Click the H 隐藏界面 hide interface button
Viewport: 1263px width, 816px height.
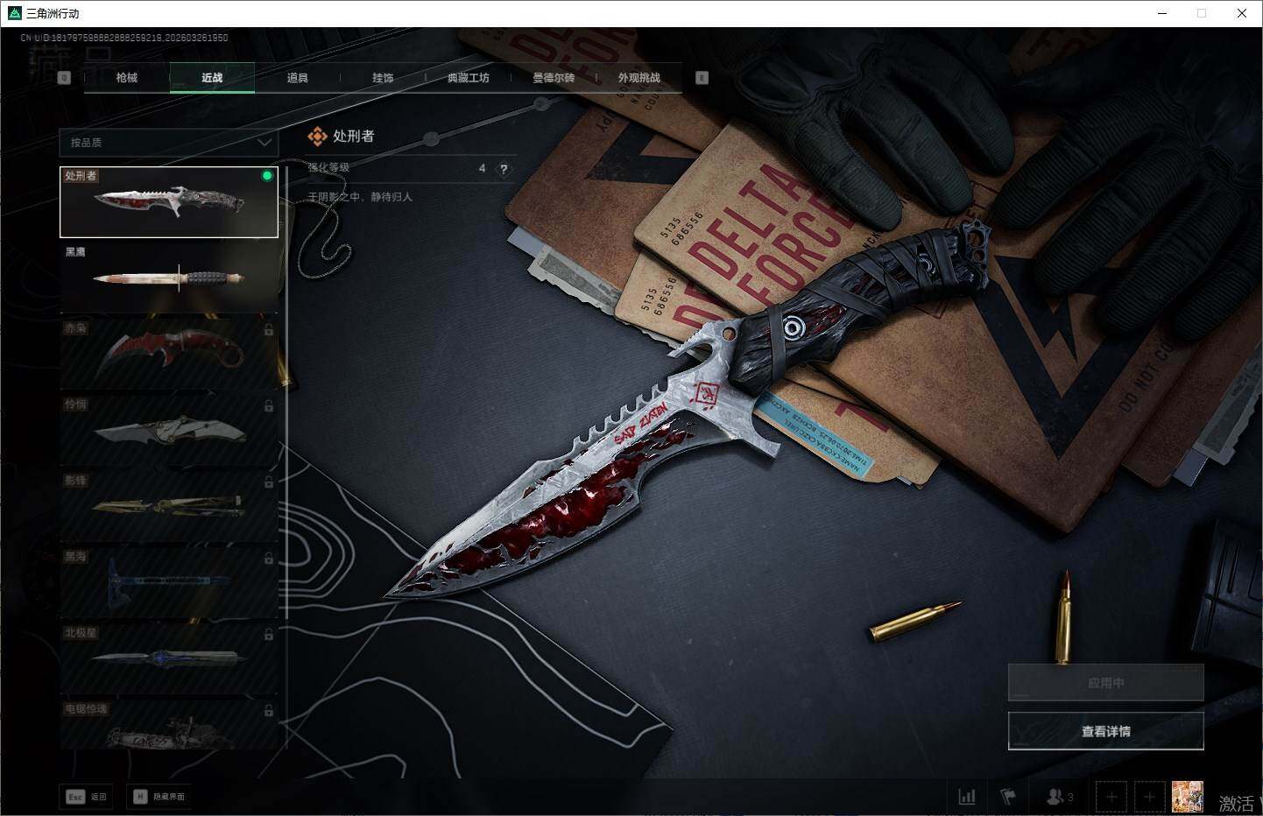click(160, 797)
